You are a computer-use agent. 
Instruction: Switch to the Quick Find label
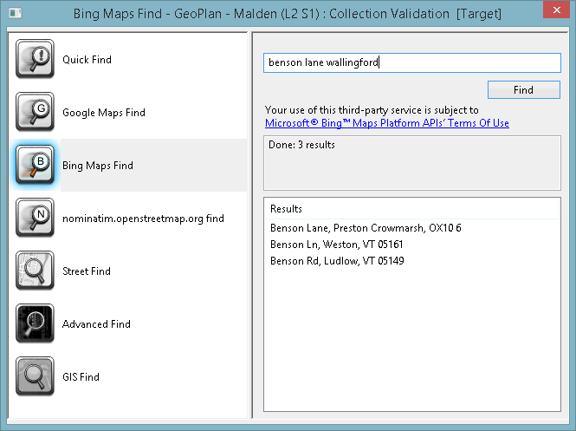pyautogui.click(x=87, y=60)
